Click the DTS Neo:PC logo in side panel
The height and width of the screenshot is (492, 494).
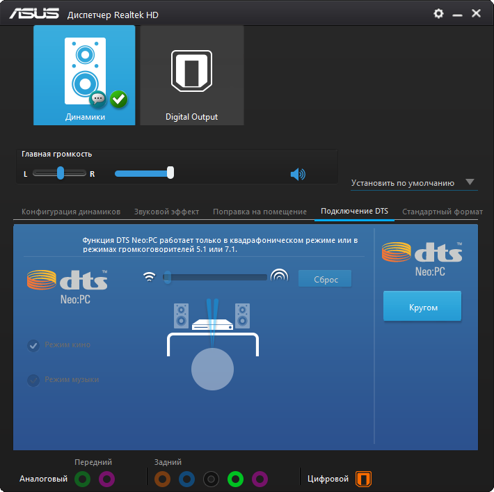click(422, 260)
